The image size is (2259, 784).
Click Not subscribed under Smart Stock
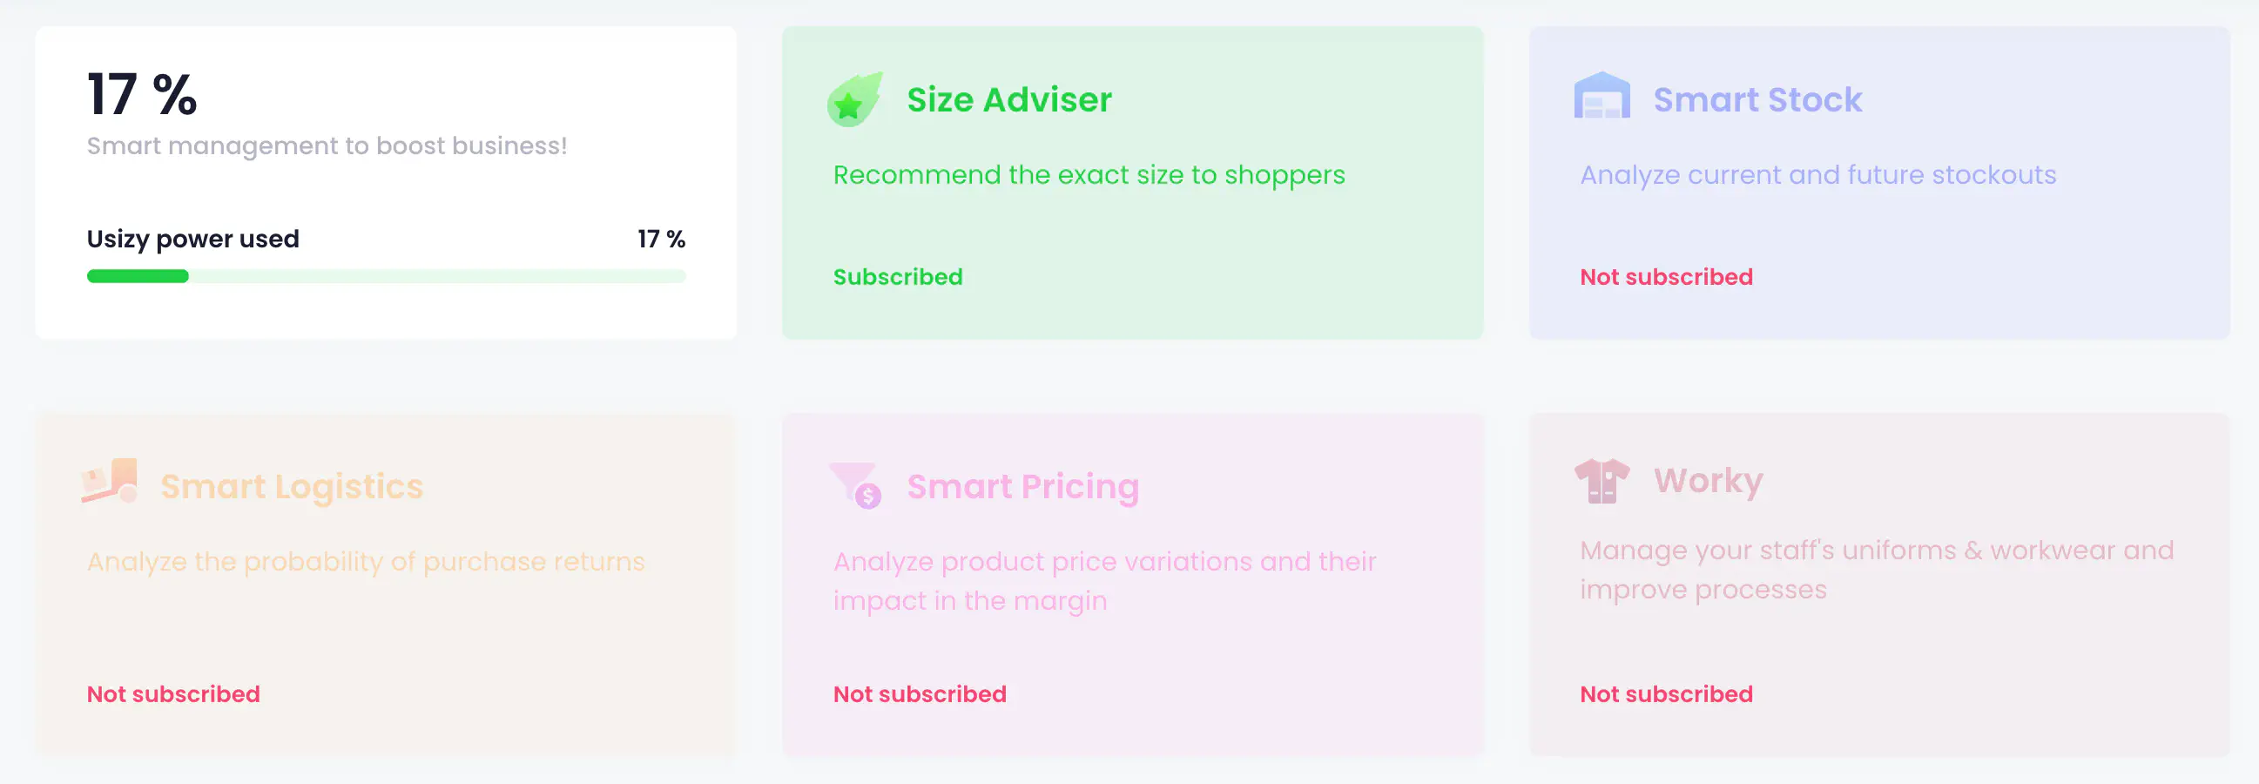1665,277
